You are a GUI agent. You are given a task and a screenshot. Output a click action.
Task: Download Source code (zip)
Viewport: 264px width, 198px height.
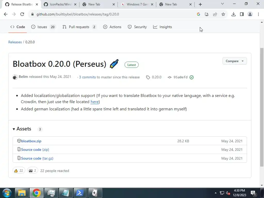(35, 150)
